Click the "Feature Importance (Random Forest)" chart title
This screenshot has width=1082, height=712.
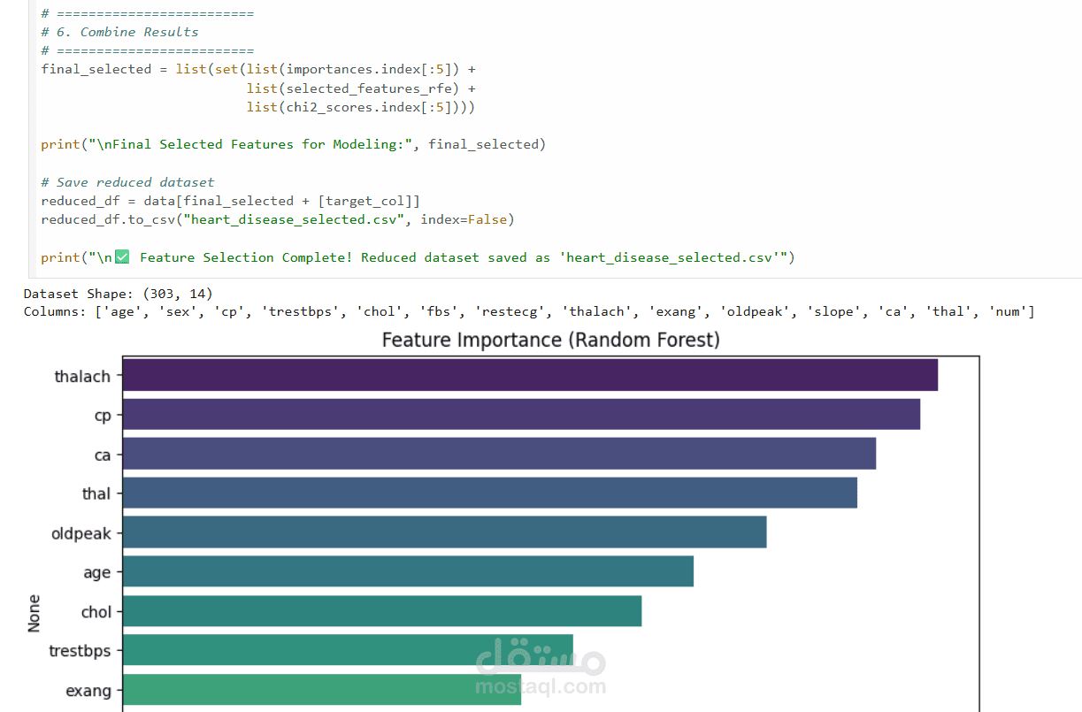point(550,340)
